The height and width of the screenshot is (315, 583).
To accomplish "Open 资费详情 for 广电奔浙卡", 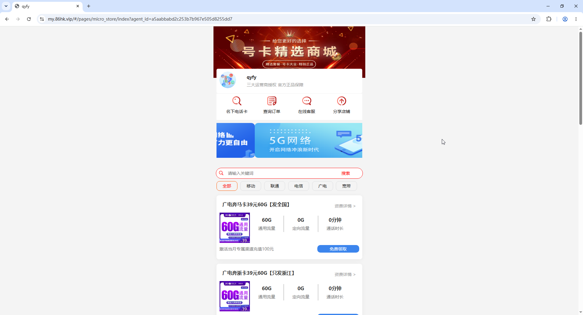I will click(345, 274).
